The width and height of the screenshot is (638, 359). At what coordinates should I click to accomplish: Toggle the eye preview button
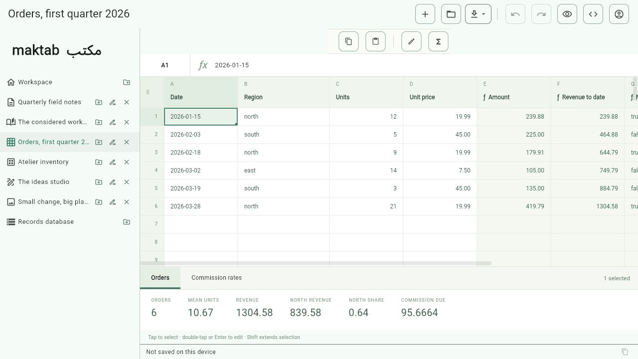click(567, 14)
